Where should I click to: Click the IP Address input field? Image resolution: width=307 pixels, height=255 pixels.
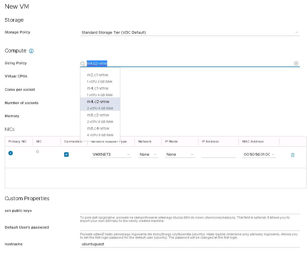click(219, 155)
